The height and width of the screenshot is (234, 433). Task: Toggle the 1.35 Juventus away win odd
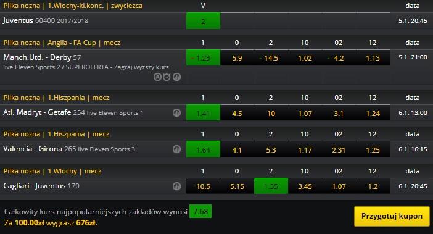pos(271,186)
